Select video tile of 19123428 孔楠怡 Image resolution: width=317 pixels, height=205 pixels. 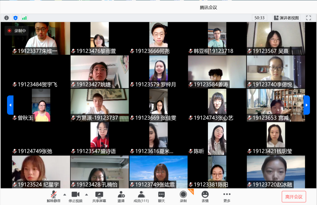coord(100,172)
